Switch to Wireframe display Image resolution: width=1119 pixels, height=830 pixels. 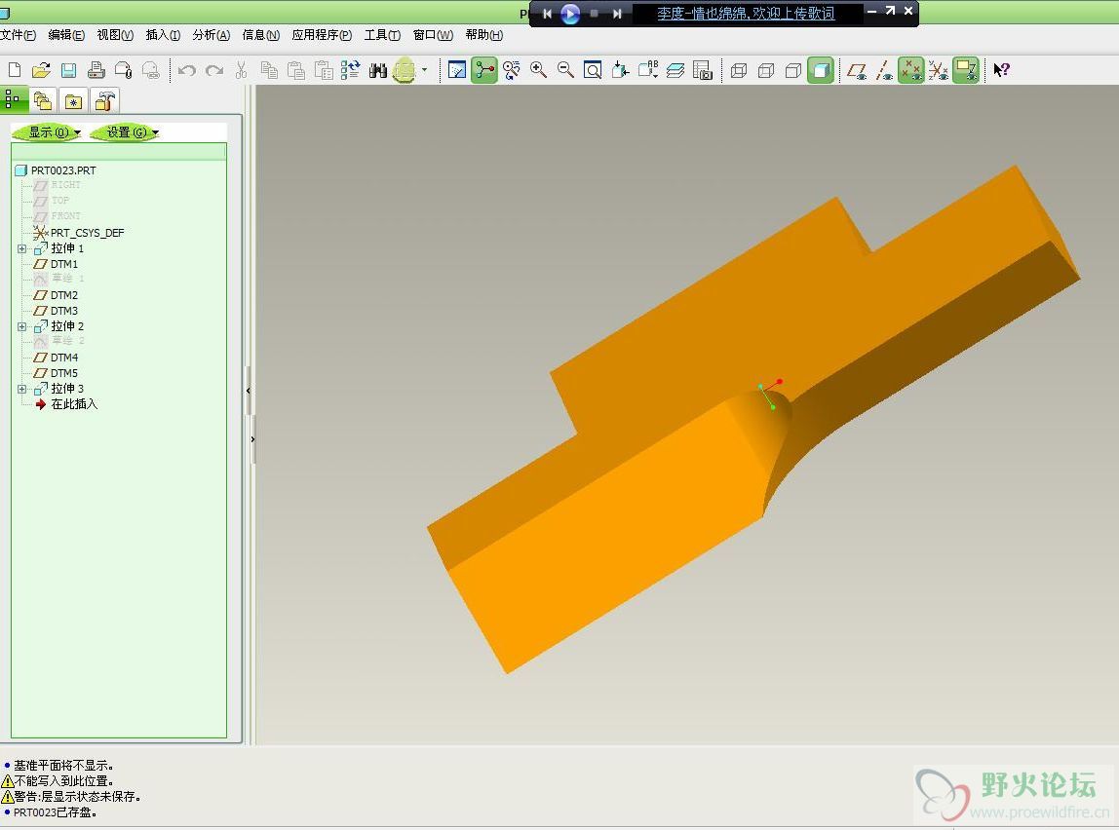[x=739, y=70]
